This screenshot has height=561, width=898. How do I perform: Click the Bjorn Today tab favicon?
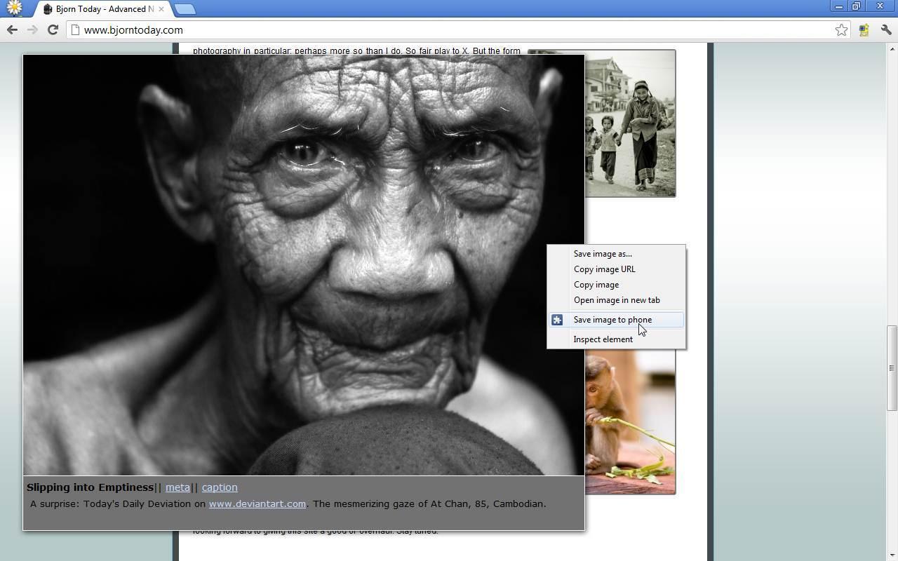(x=48, y=9)
